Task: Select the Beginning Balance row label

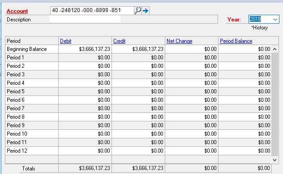Action: (27, 49)
